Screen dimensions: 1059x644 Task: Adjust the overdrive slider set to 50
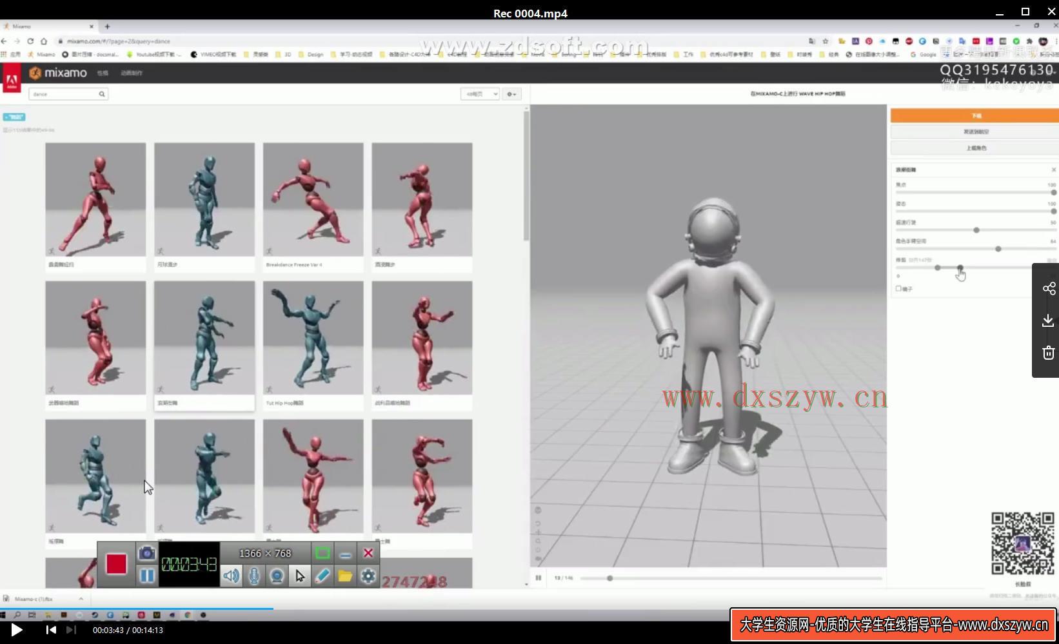(976, 229)
